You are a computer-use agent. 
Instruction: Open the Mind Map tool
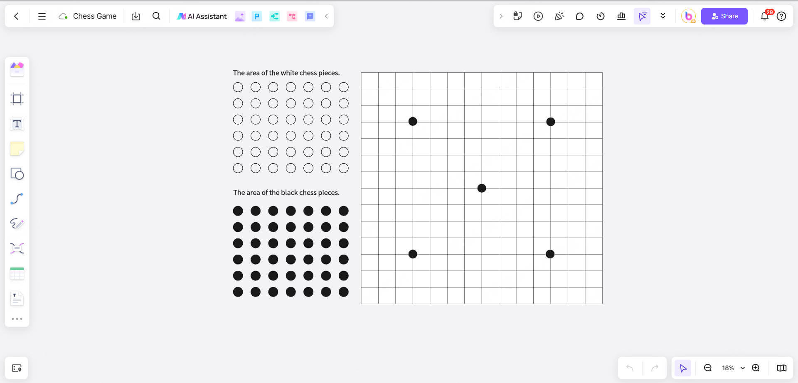[x=17, y=248]
